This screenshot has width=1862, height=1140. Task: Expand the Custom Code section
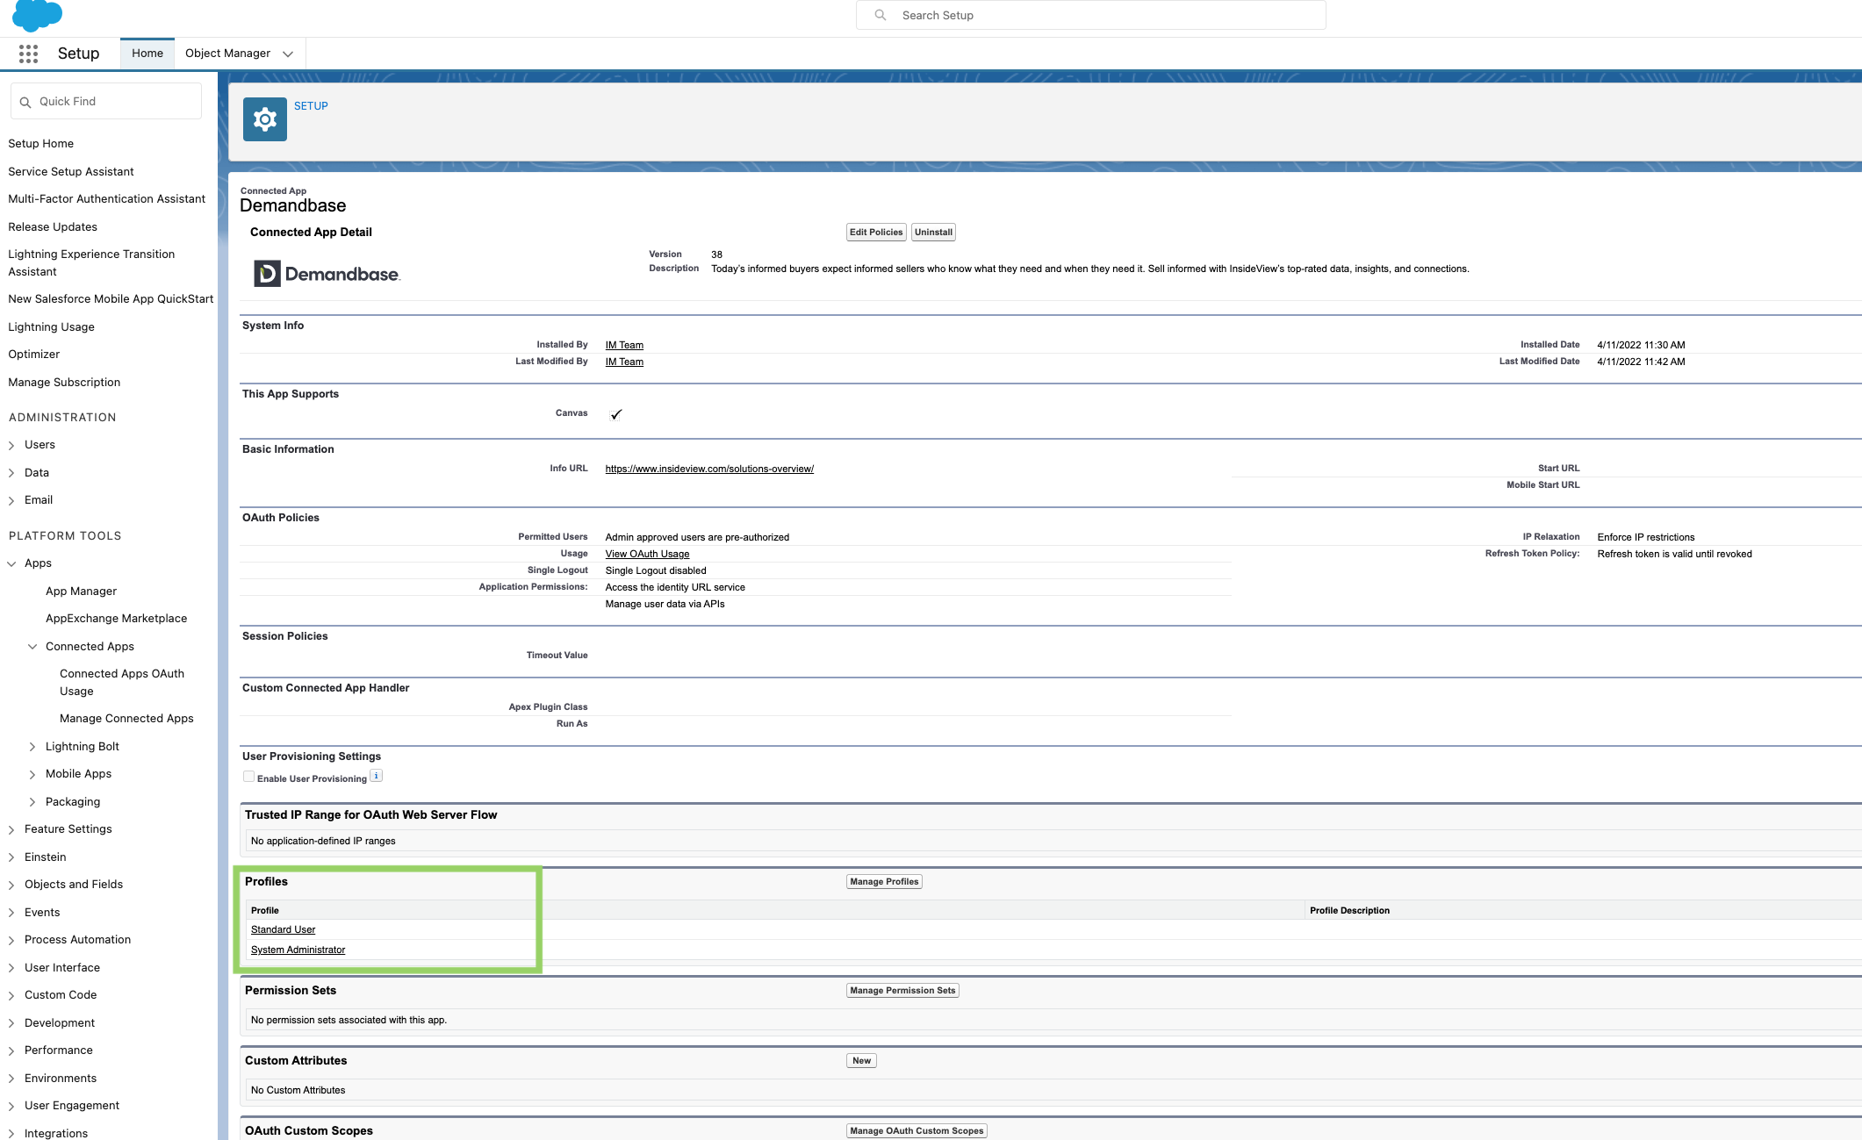click(11, 995)
